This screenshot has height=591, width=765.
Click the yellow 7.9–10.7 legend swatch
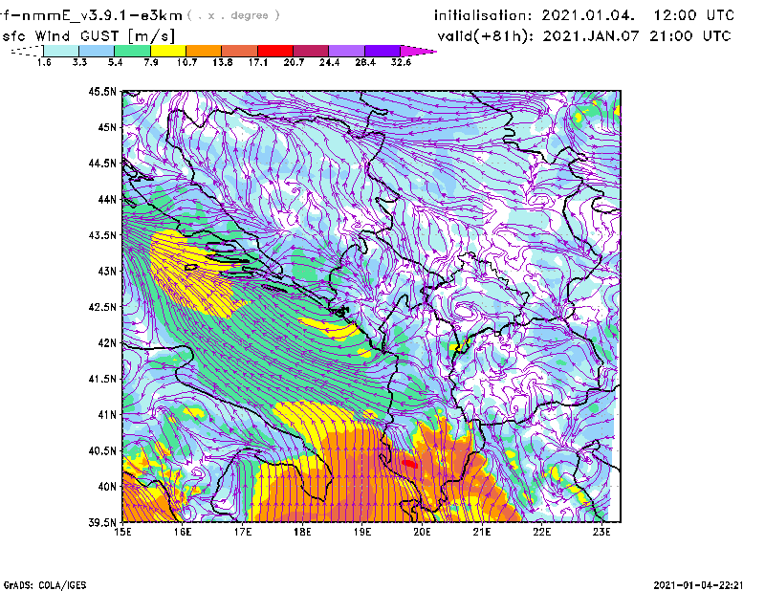click(168, 51)
